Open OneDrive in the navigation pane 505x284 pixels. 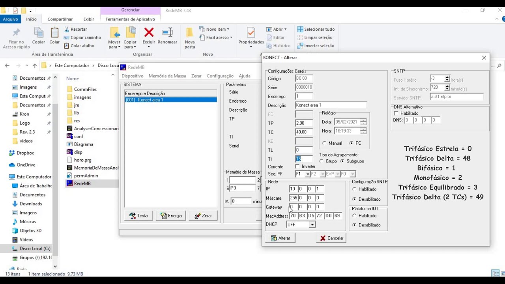[22, 165]
